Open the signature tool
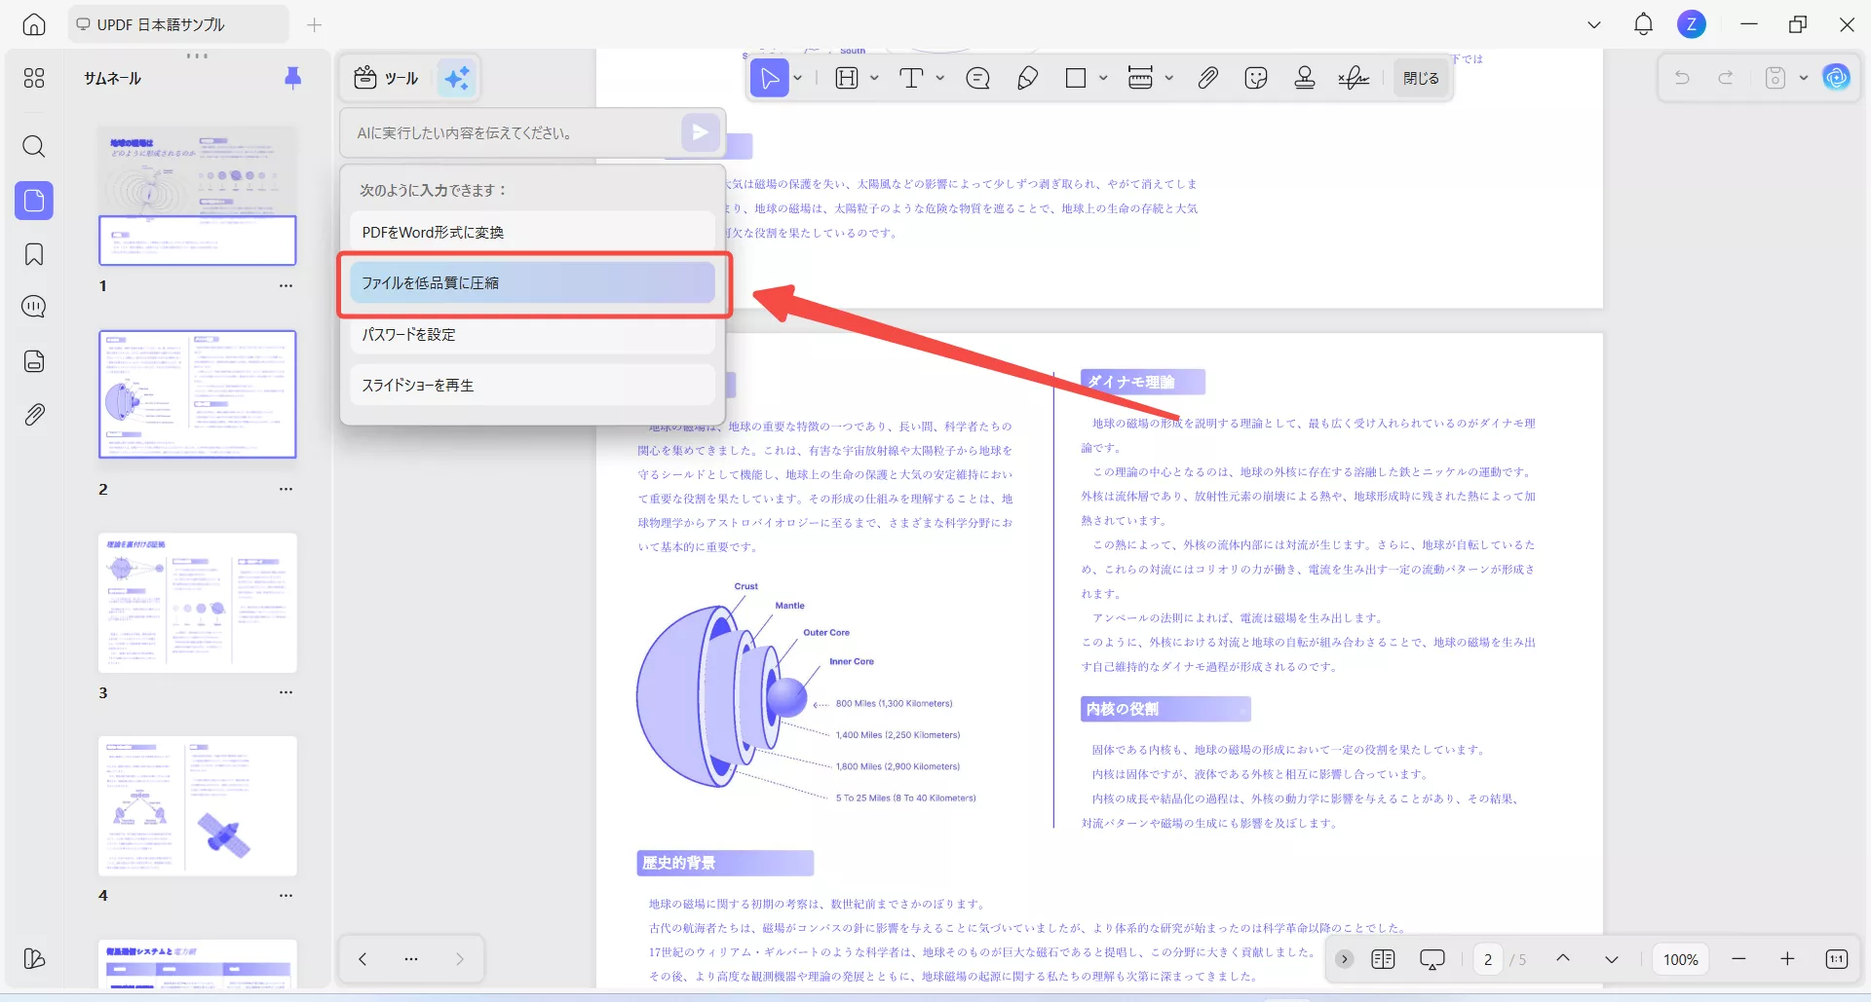This screenshot has height=1002, width=1871. point(1354,78)
